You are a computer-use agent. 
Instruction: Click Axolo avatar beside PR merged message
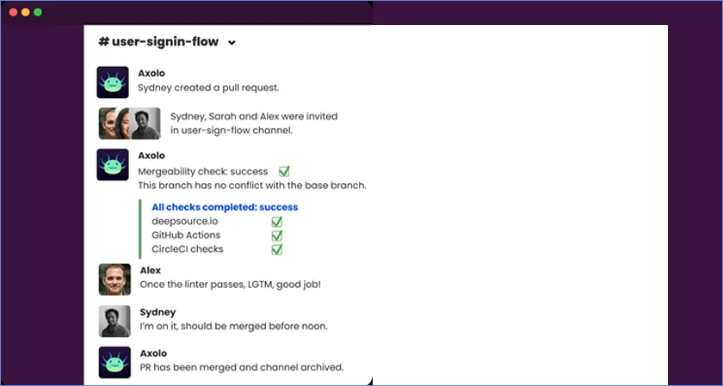click(114, 362)
